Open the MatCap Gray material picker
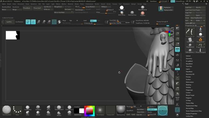Viewport: 209px width, 118px height. tap(121, 110)
